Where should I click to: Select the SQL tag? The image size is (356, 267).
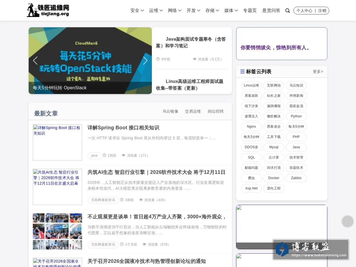[x=251, y=157]
